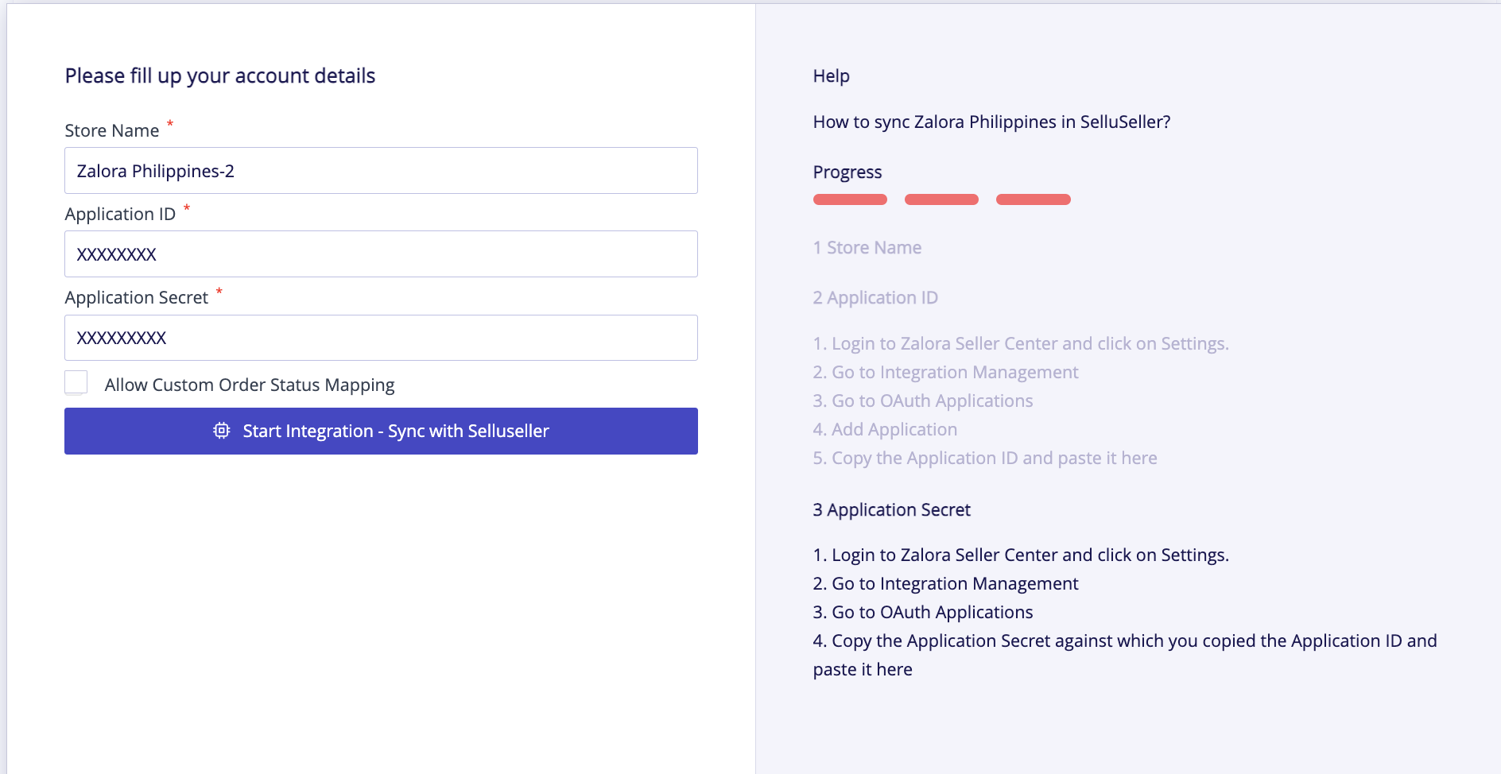1501x774 pixels.
Task: Select the '3 Application Secret' help step
Action: 892,510
